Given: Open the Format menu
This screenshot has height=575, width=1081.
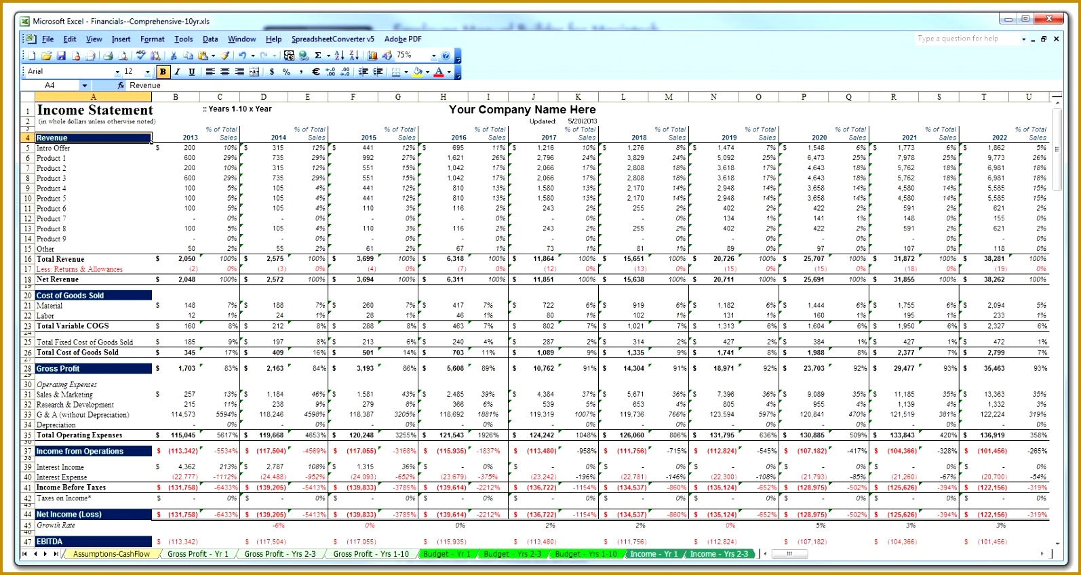Looking at the screenshot, I should pyautogui.click(x=153, y=39).
